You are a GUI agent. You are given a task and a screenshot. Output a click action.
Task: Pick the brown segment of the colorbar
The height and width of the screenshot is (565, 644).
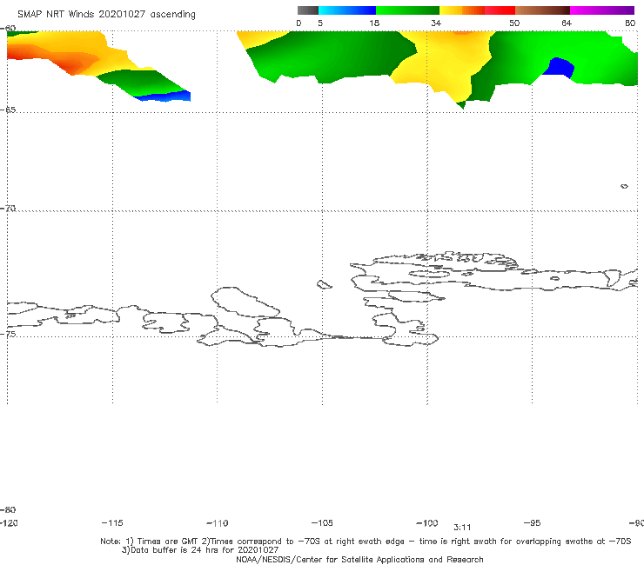(x=542, y=10)
